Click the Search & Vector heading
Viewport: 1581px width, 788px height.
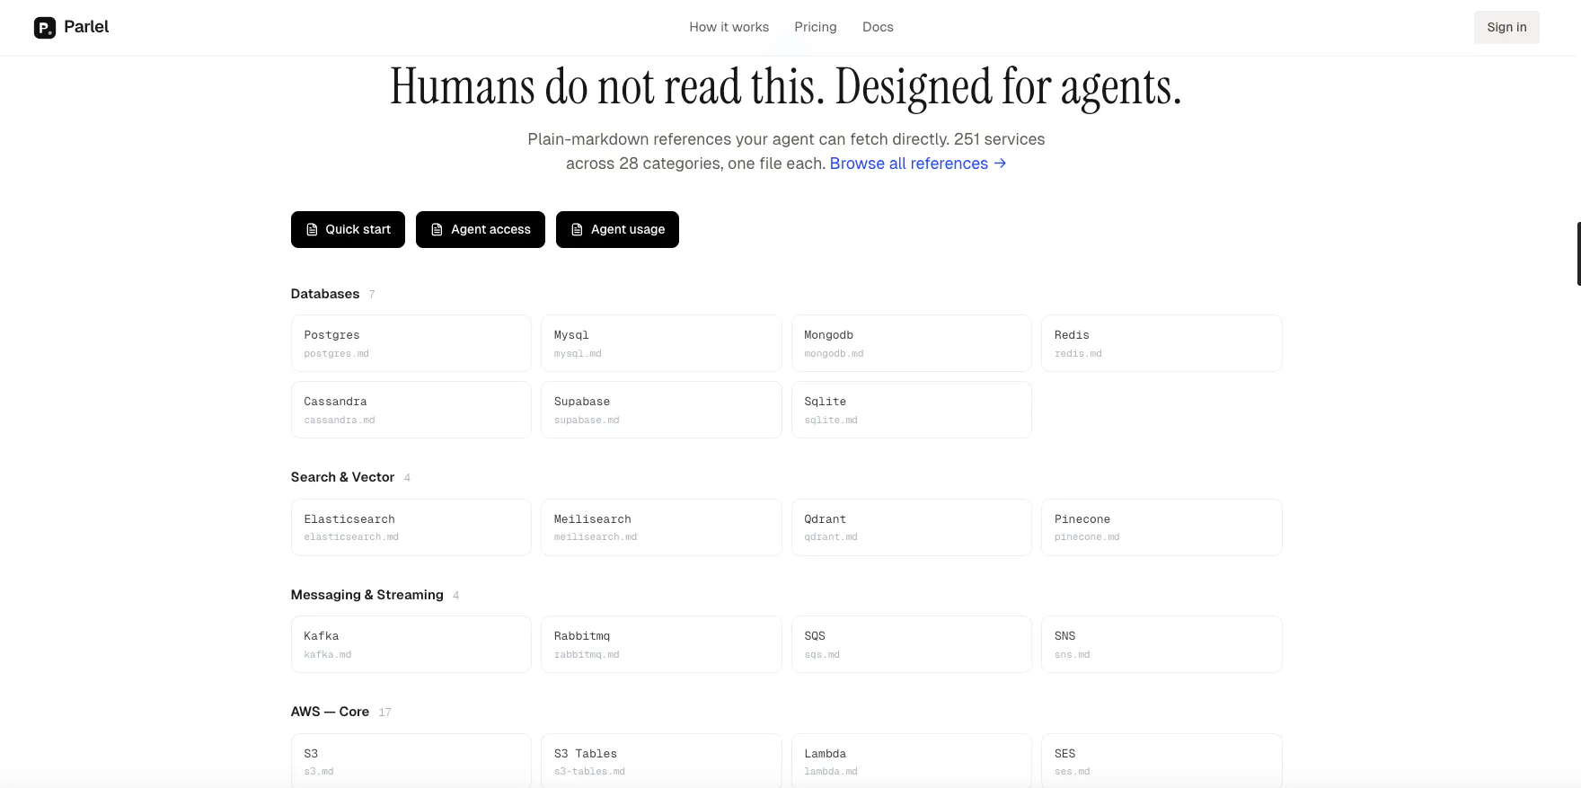click(342, 477)
